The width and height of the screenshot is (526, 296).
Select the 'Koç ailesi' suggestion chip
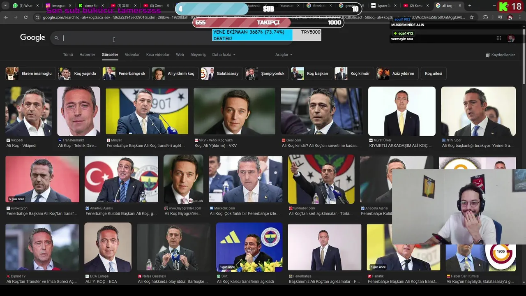434,74
